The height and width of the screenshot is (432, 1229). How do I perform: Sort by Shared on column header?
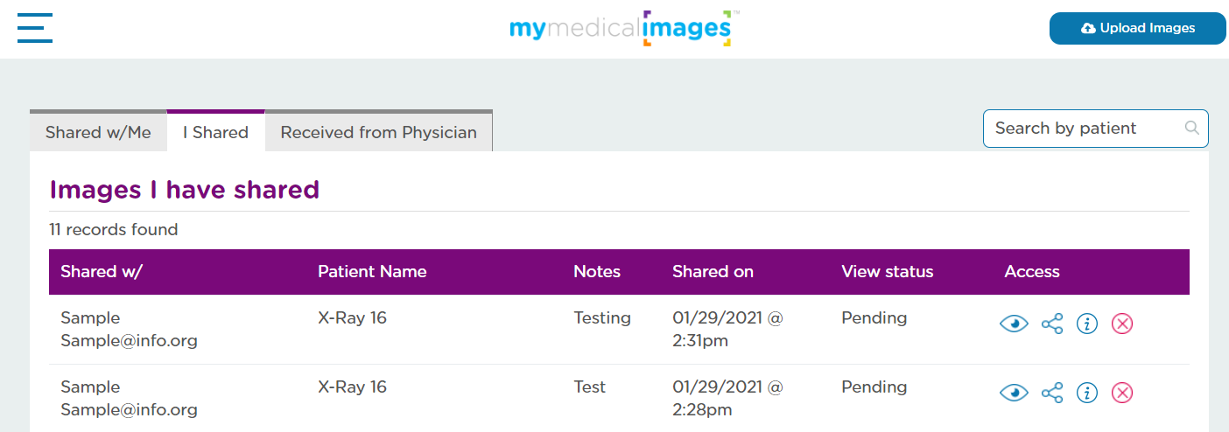713,272
